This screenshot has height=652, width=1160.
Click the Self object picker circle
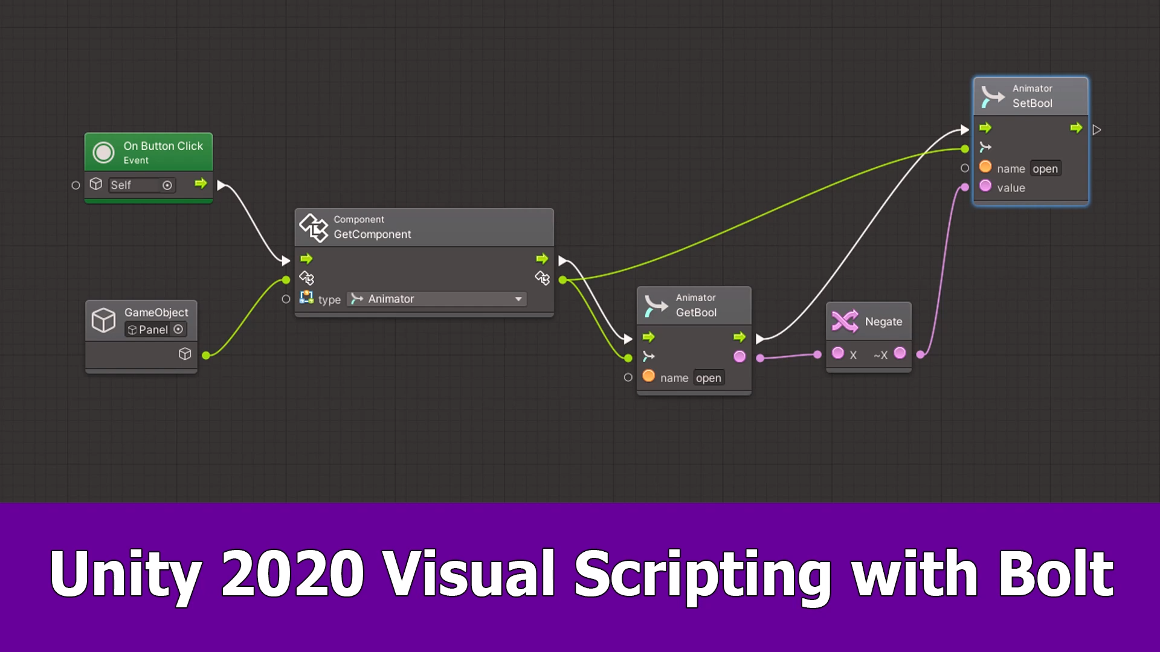pos(167,185)
